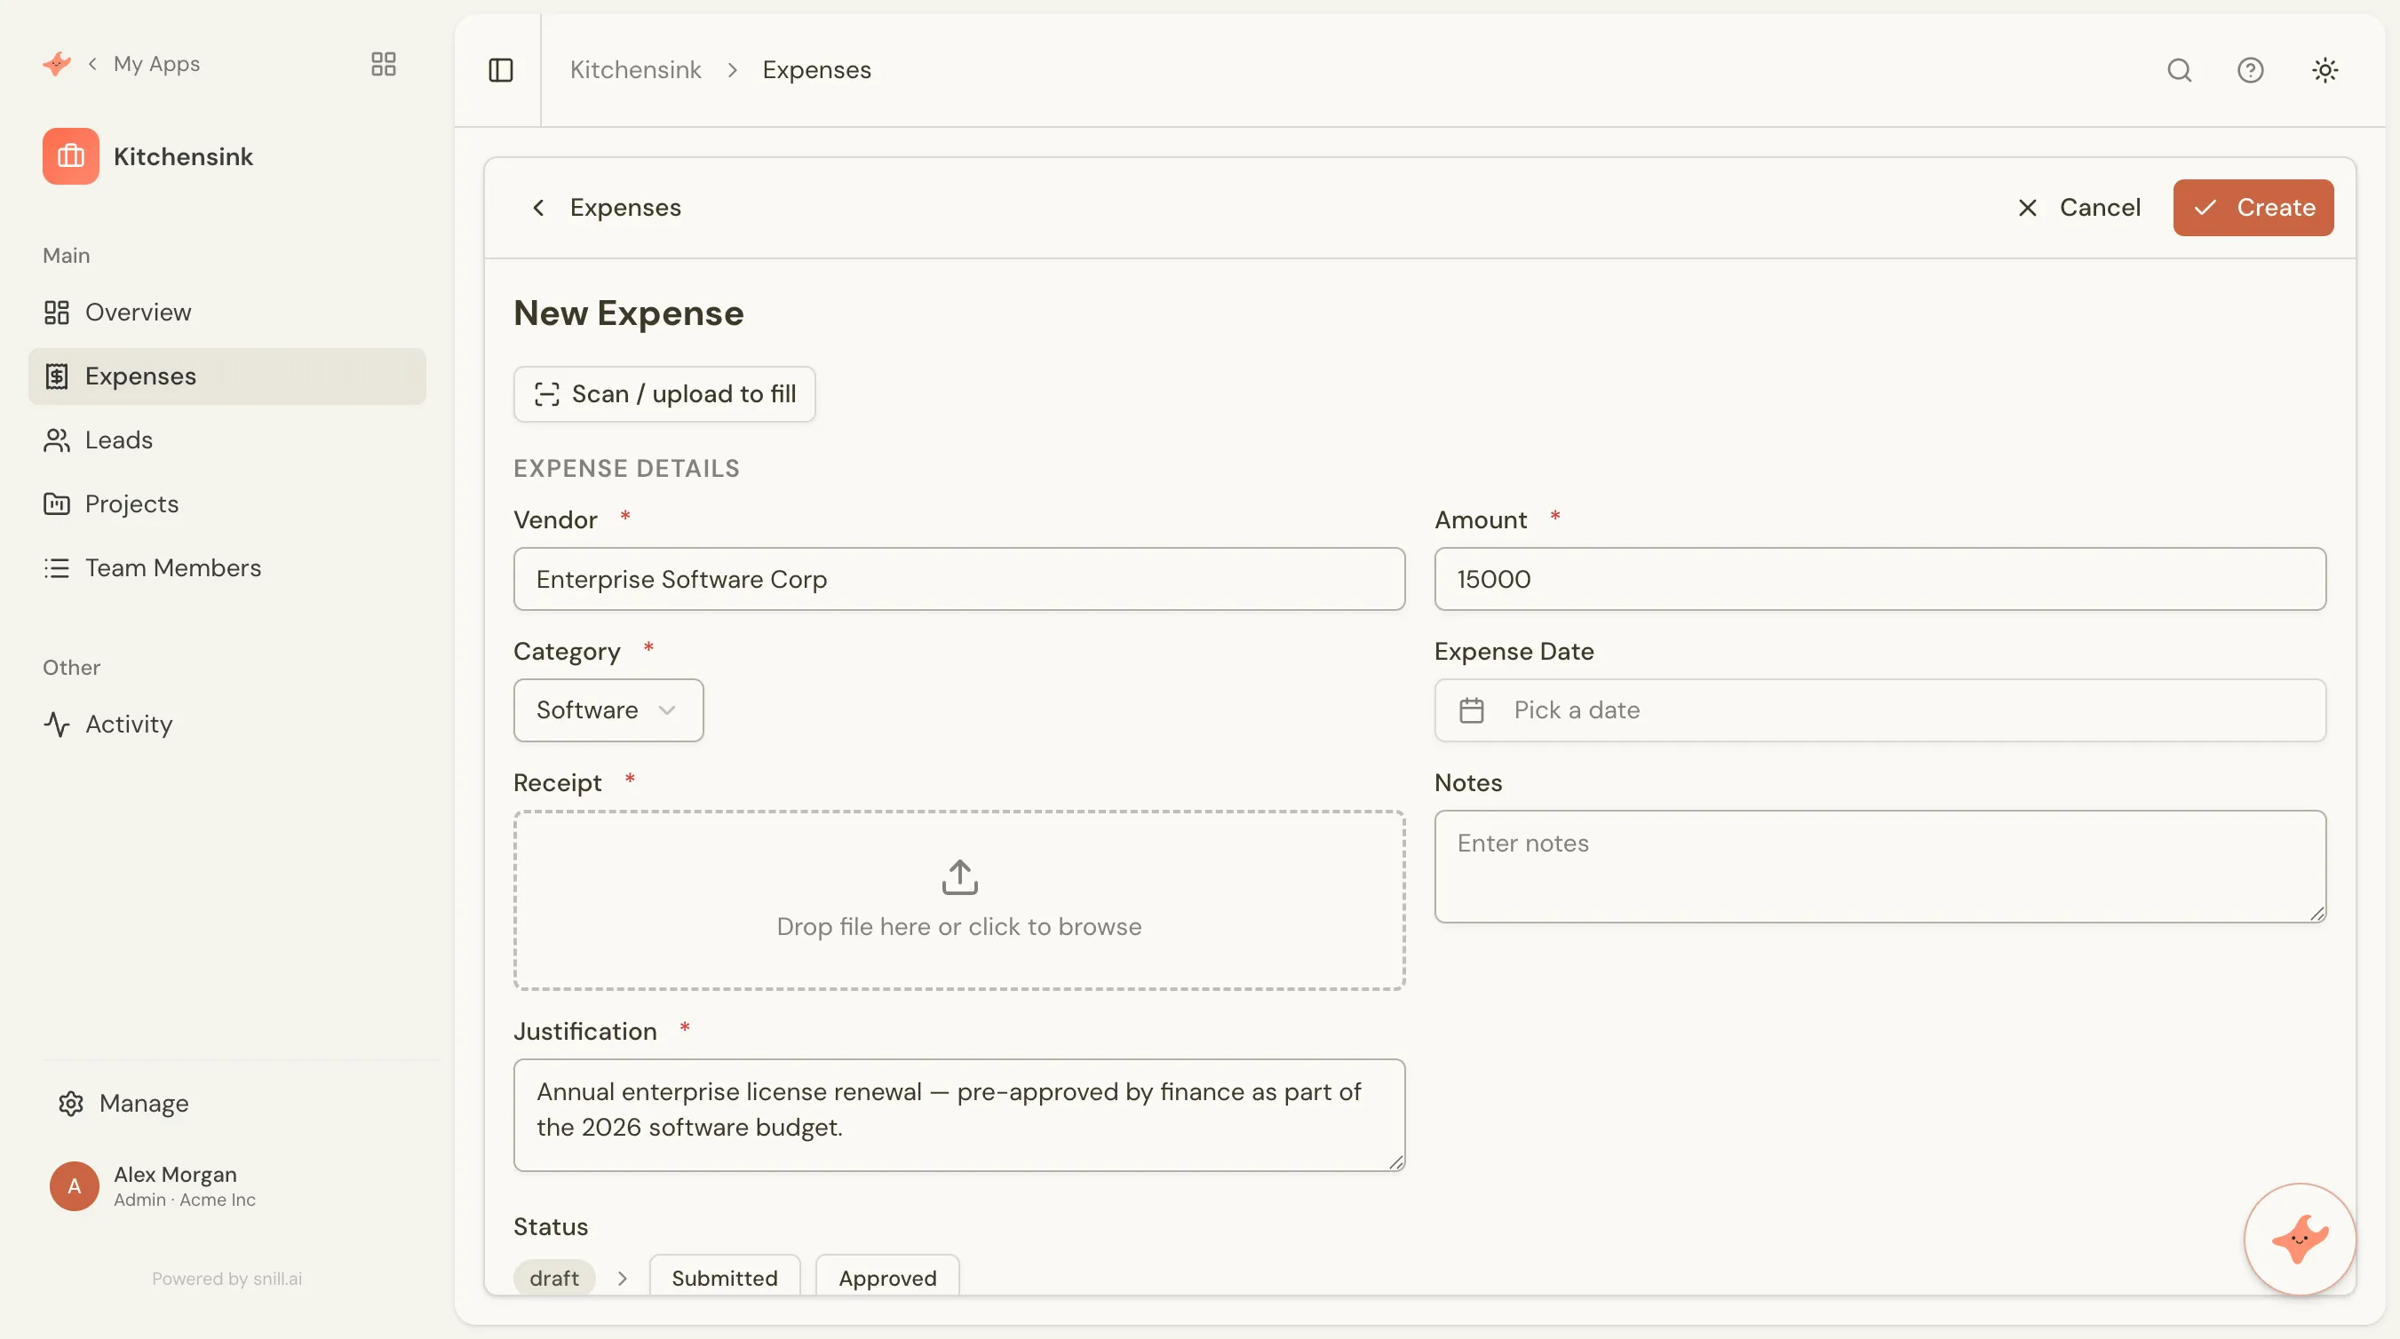Set status to Approved
The height and width of the screenshot is (1339, 2400).
pyautogui.click(x=887, y=1277)
